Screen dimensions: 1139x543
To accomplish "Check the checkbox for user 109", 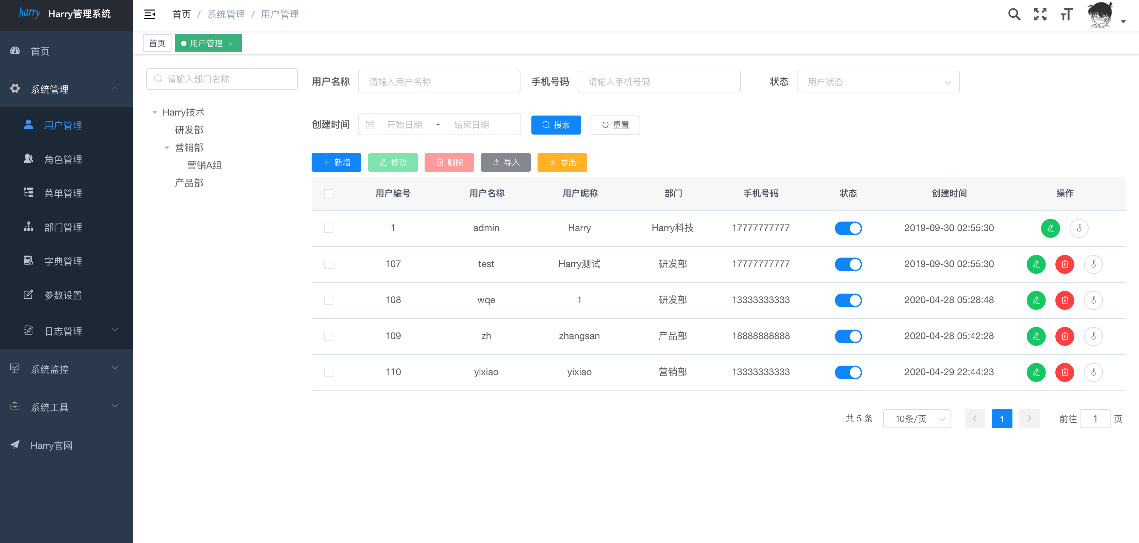I will click(x=329, y=336).
